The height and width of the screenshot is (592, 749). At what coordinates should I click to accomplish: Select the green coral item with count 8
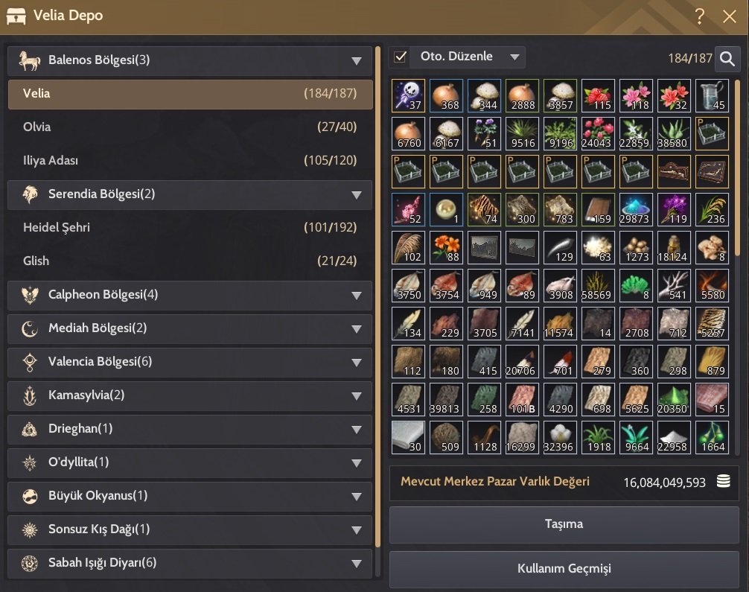pos(636,285)
